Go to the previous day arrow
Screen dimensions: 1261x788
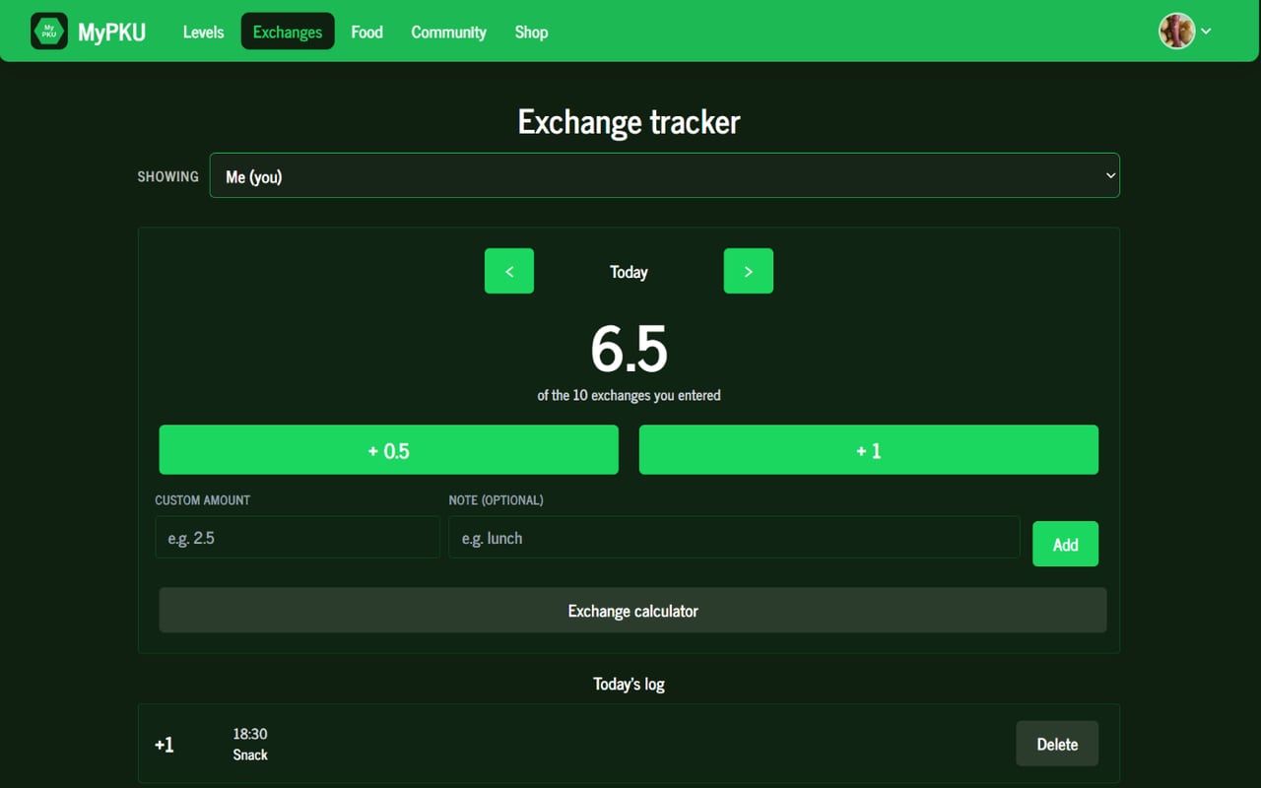[x=509, y=271]
